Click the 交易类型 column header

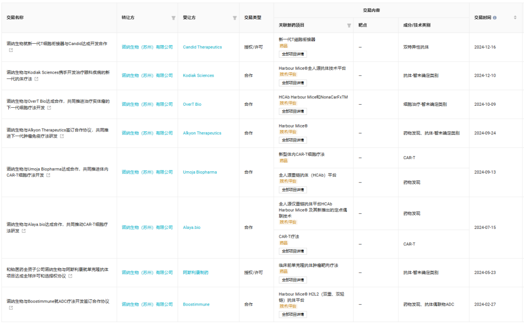tap(253, 17)
